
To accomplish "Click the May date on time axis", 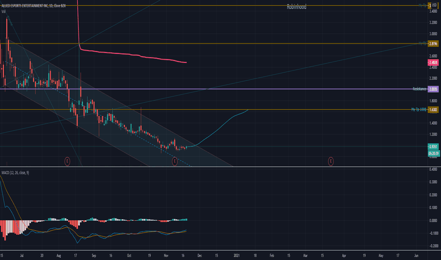I will point(381,255).
